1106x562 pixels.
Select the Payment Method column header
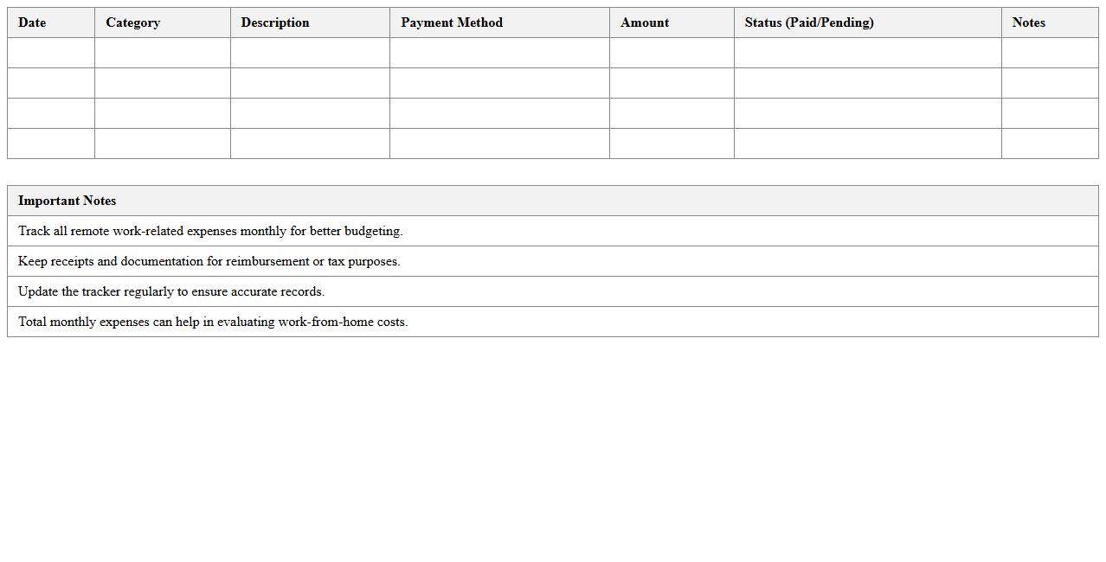point(452,22)
